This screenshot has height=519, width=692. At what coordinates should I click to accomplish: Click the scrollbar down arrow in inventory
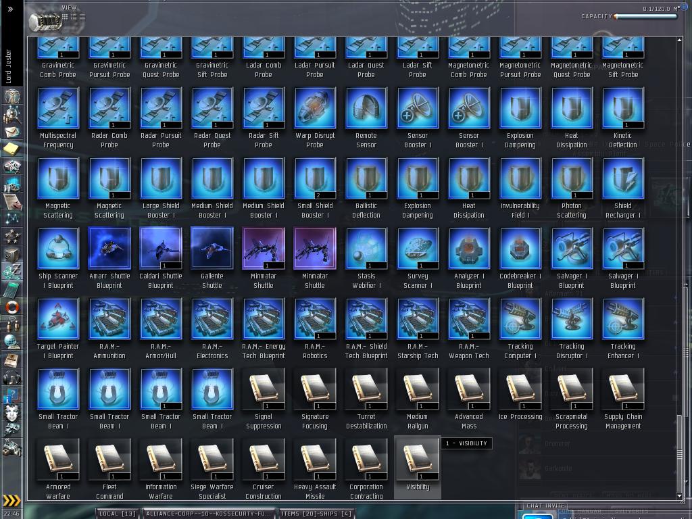pos(679,495)
